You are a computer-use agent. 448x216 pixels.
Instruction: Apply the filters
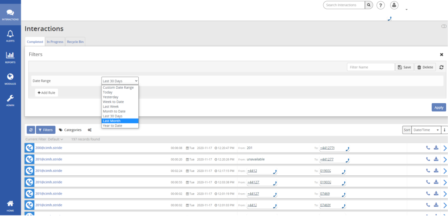tap(439, 108)
